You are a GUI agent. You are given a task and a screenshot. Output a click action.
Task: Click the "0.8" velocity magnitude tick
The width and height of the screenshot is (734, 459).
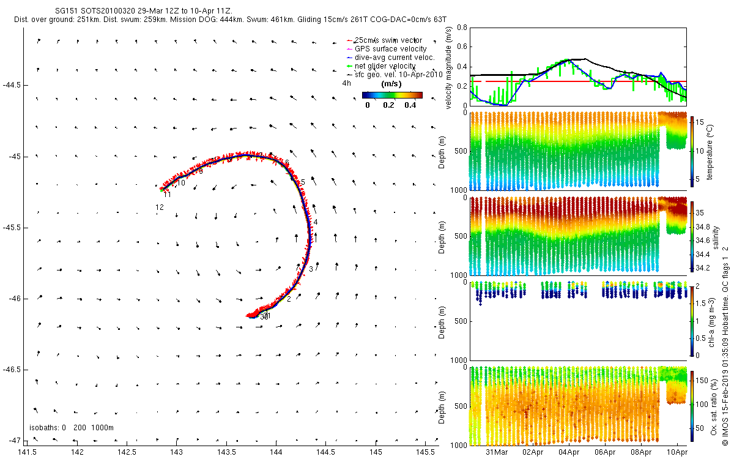coord(462,28)
